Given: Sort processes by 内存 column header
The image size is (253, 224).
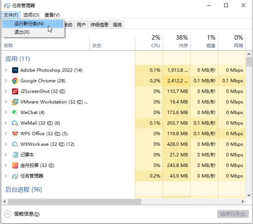Looking at the screenshot, I should tap(177, 42).
